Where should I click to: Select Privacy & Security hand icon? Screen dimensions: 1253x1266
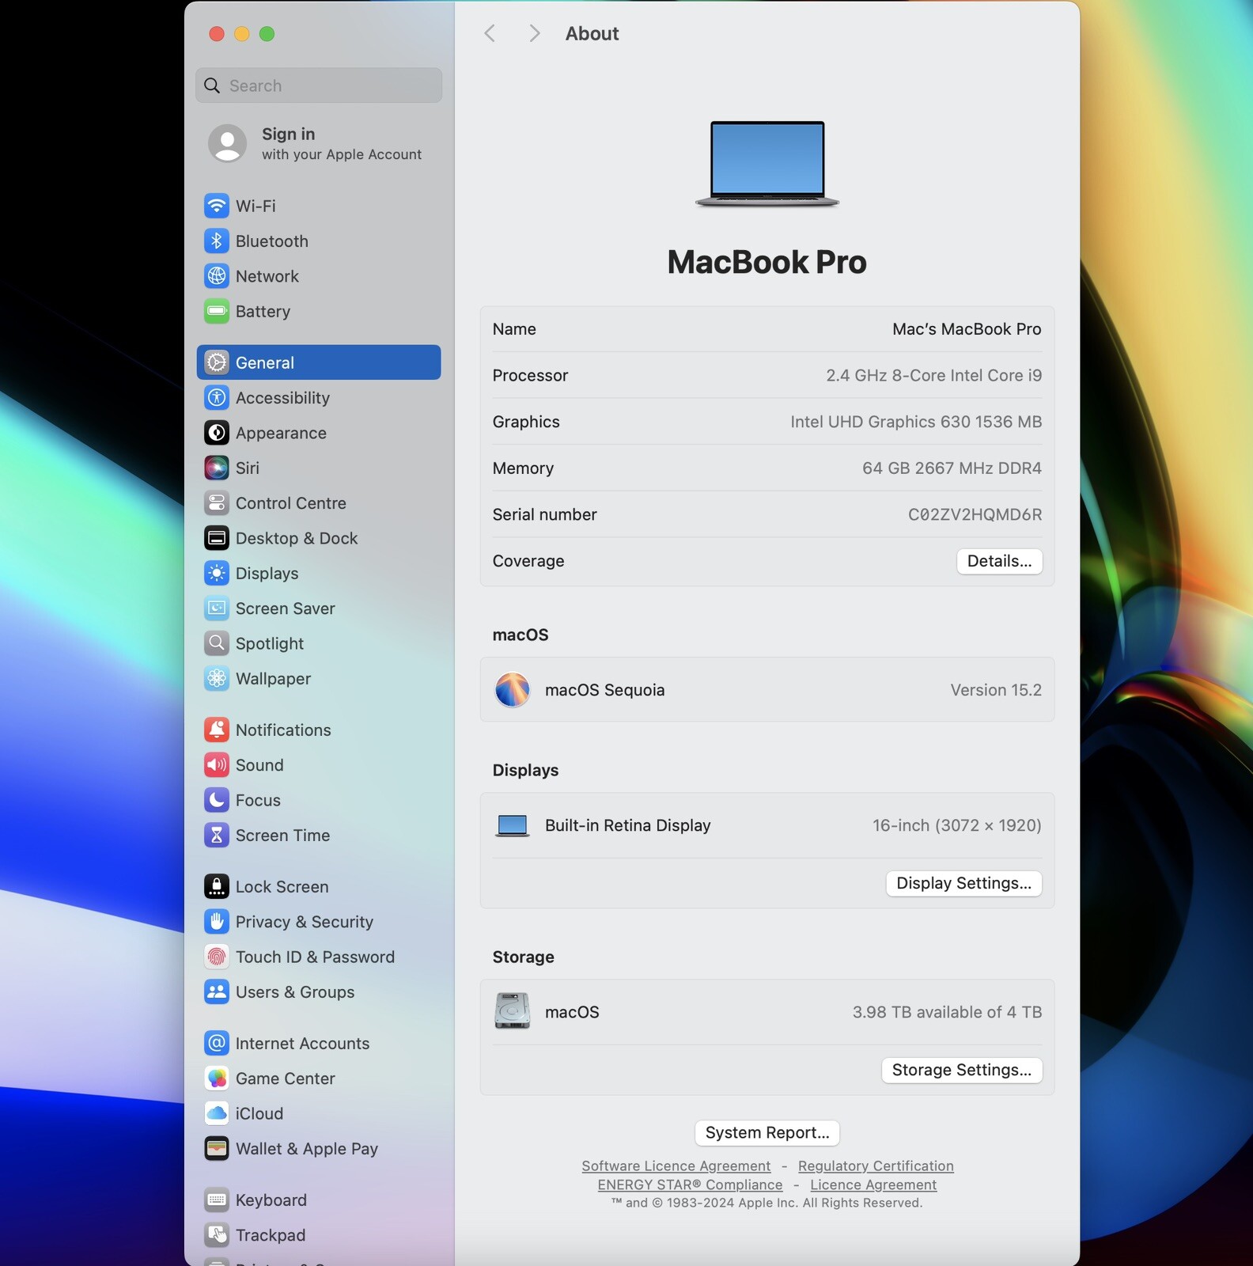(x=216, y=922)
